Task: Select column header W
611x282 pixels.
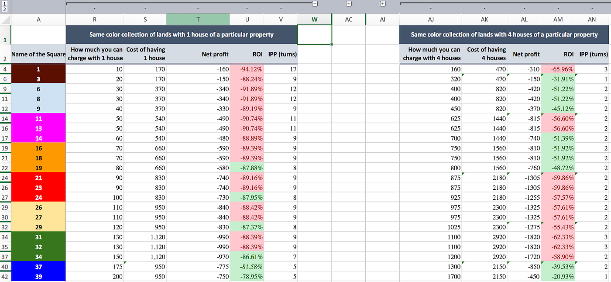Action: (x=315, y=19)
